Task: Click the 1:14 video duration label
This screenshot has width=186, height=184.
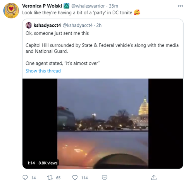Action: (x=31, y=163)
